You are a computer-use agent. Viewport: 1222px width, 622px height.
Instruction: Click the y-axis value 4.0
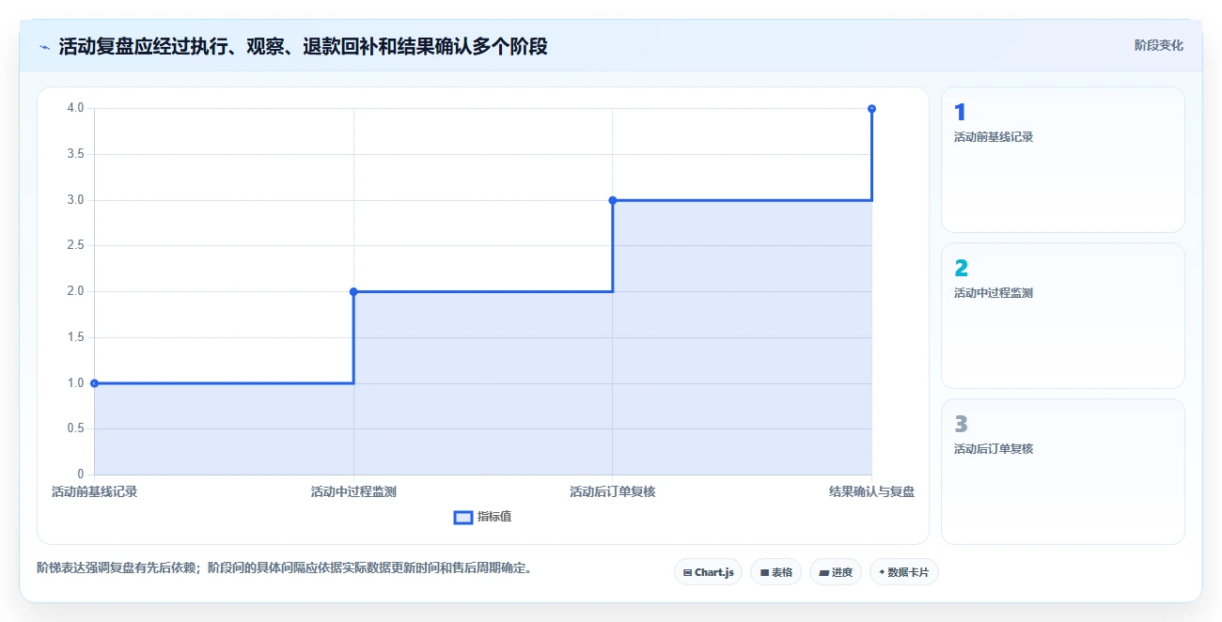pos(75,108)
